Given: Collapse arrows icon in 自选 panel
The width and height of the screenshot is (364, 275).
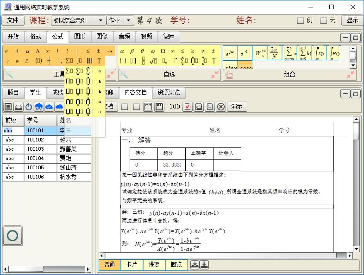Looking at the screenshot, I should pos(215,75).
